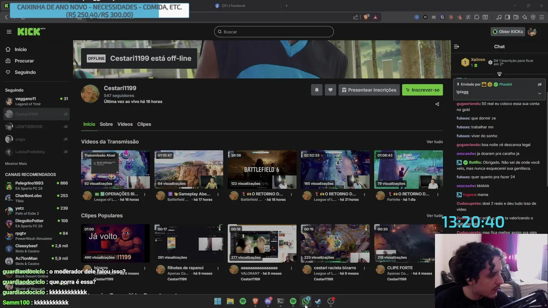Open options menu for the Fortnite video
The width and height of the screenshot is (548, 308).
(438, 194)
